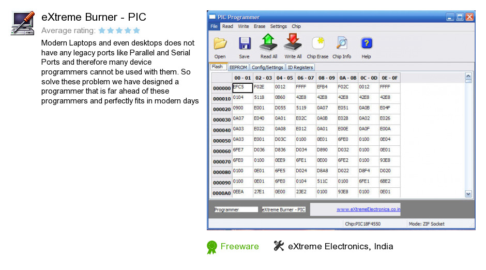
Task: Select cell EFC5 in row 000000
Action: tap(242, 88)
